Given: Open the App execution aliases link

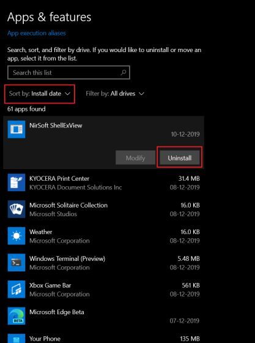Looking at the screenshot, I should pos(37,33).
